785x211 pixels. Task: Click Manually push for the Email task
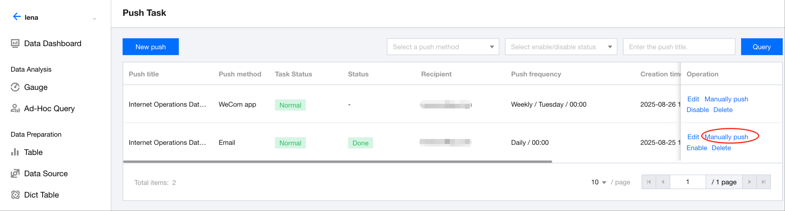point(726,137)
